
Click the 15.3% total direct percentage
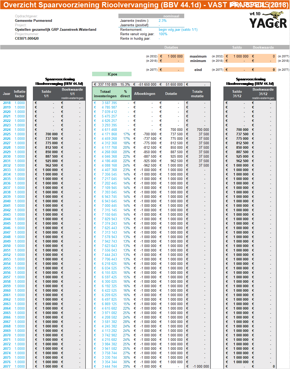(125, 84)
